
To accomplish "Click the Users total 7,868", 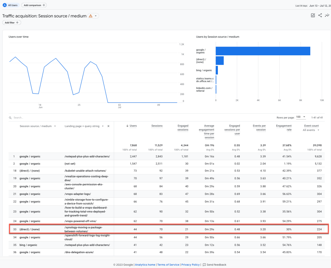I will [x=133, y=145].
